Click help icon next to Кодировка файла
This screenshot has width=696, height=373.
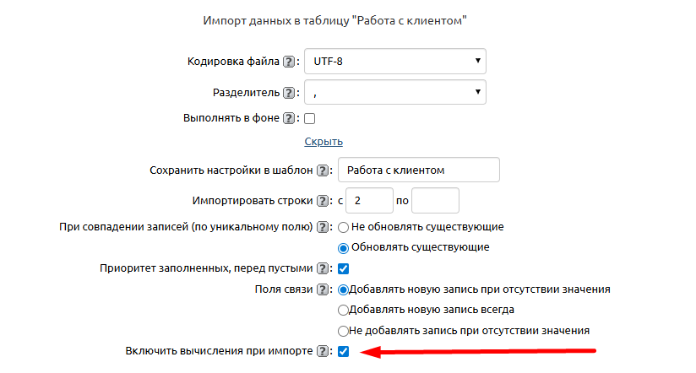click(x=289, y=62)
